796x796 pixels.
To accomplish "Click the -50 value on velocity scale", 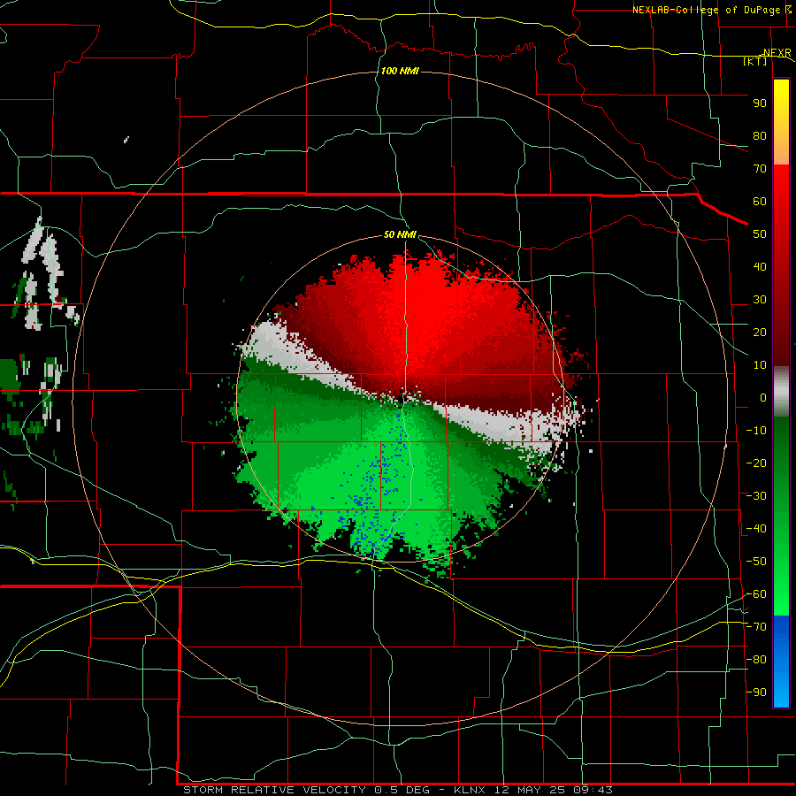I will click(756, 562).
